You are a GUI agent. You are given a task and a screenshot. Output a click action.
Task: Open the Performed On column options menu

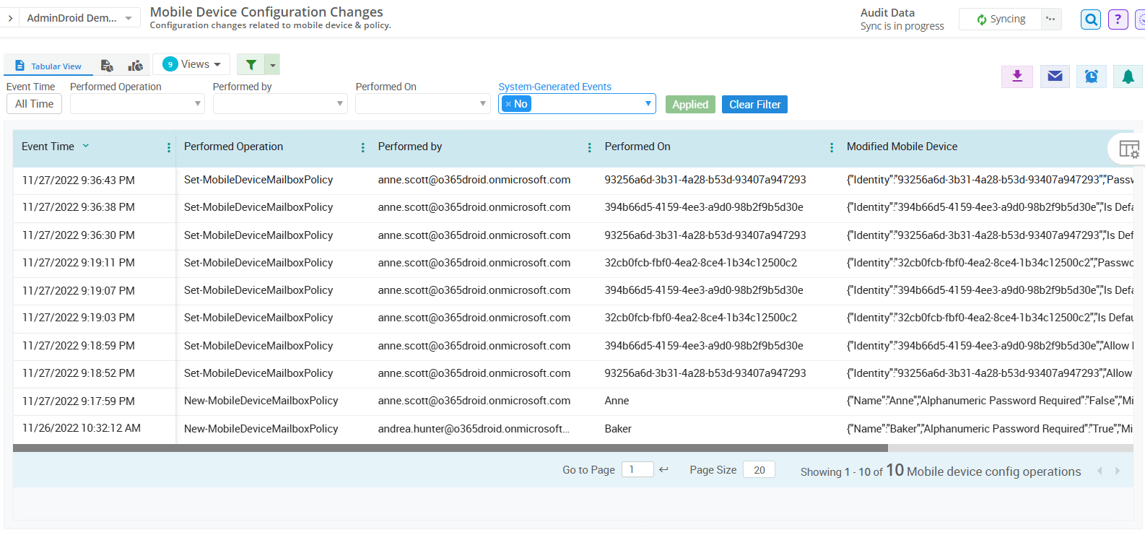point(831,147)
